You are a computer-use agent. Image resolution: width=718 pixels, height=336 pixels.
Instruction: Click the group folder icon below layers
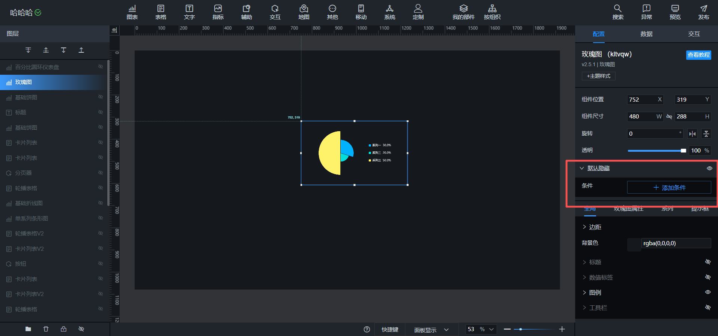pyautogui.click(x=28, y=329)
